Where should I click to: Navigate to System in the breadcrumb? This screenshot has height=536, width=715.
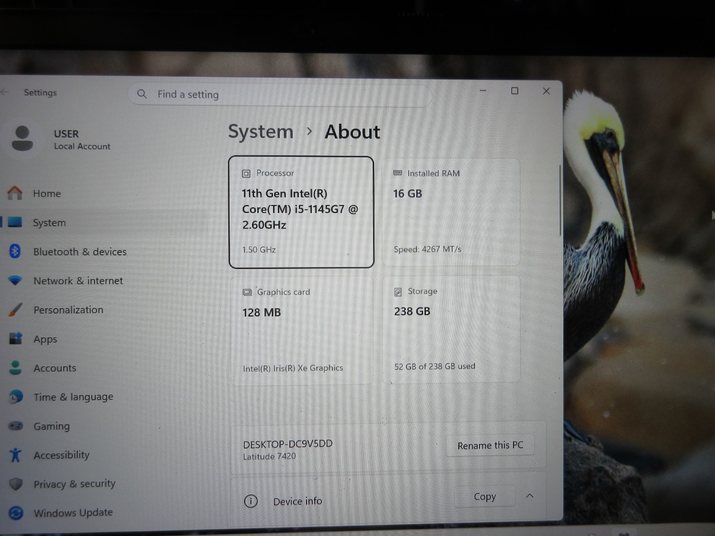coord(261,132)
